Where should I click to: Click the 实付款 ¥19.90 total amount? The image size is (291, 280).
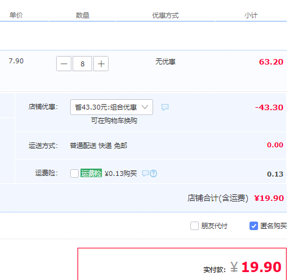(x=256, y=267)
